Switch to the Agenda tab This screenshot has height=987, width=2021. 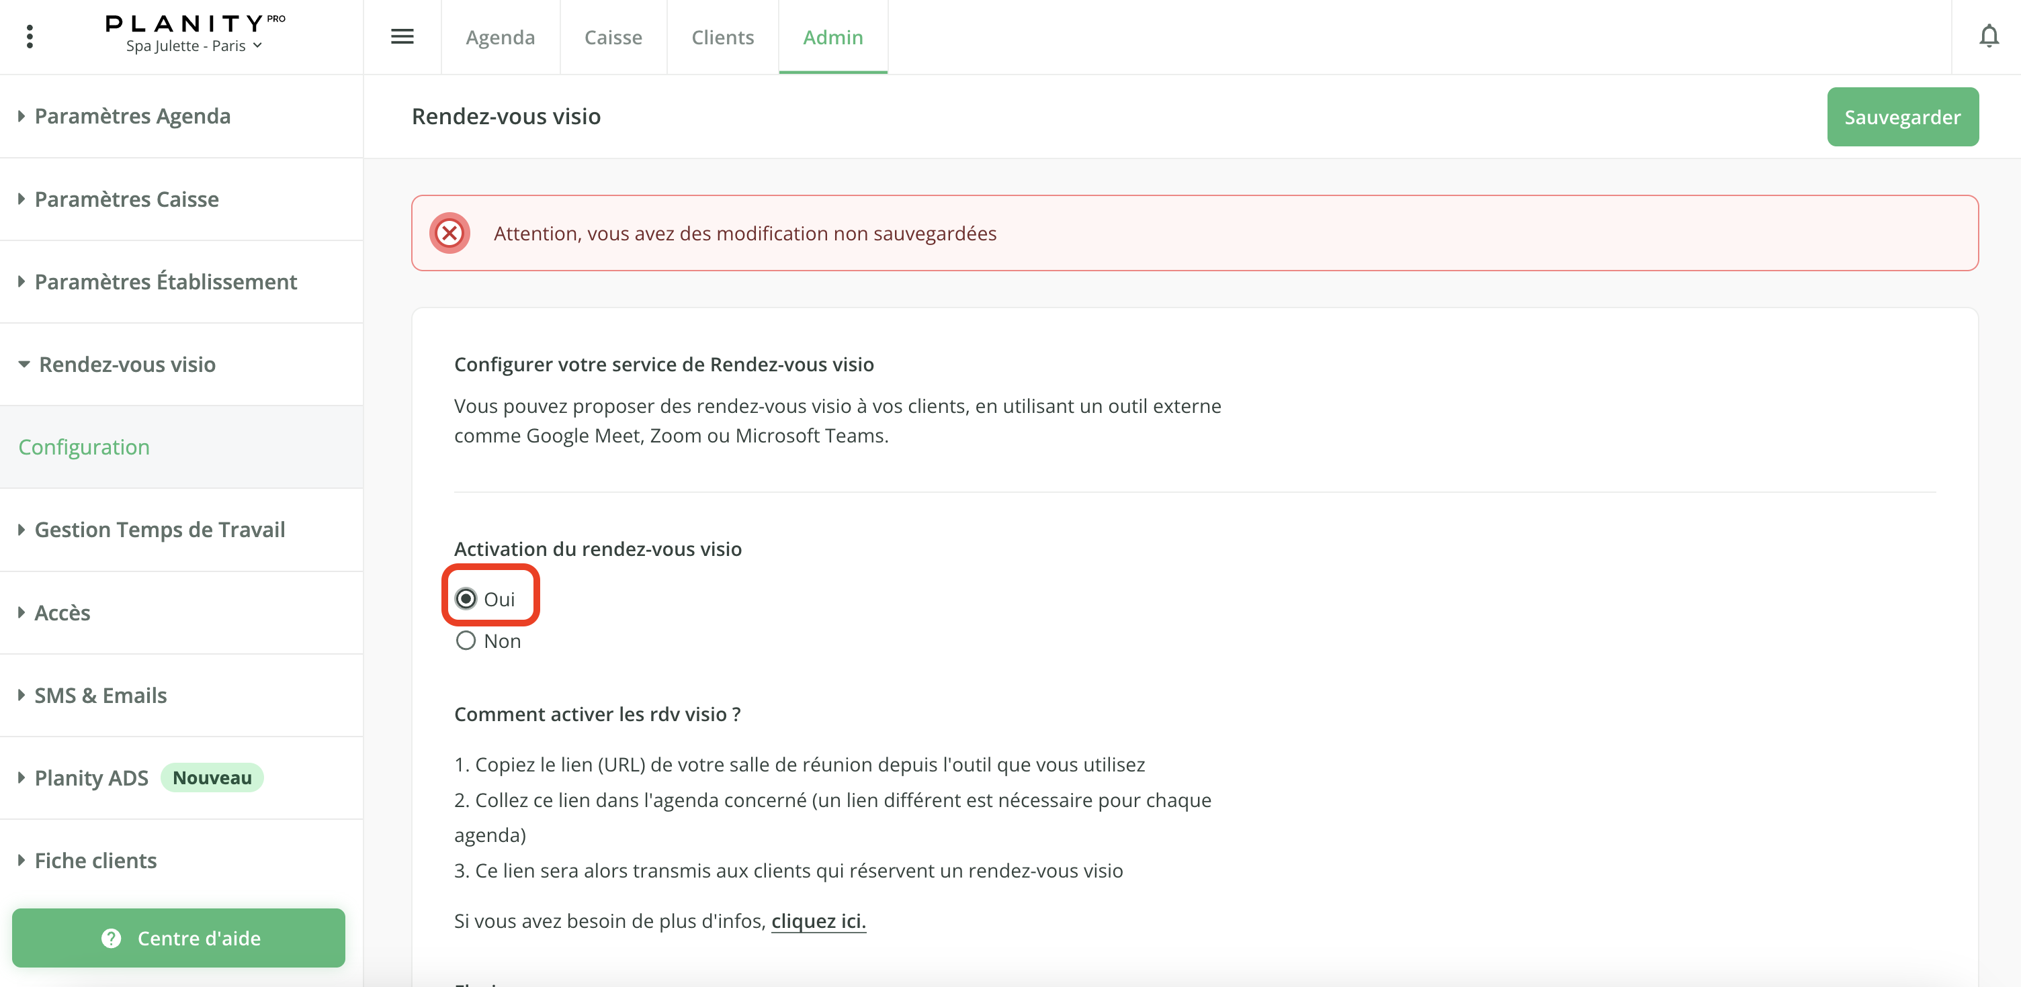(500, 37)
